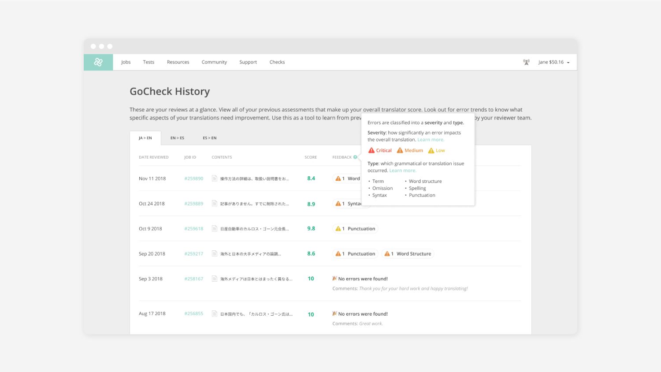
Task: Click document icon in the Aug 17 2018 row
Action: pos(215,314)
